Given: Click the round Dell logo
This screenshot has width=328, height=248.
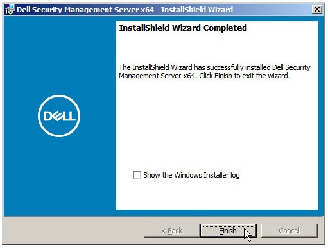Looking at the screenshot, I should tap(59, 116).
